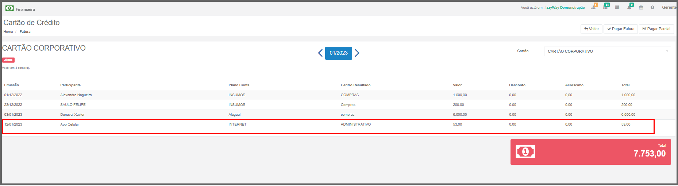Viewport: 678px width, 186px height.
Task: Click the Aberto status badge
Action: 8,60
